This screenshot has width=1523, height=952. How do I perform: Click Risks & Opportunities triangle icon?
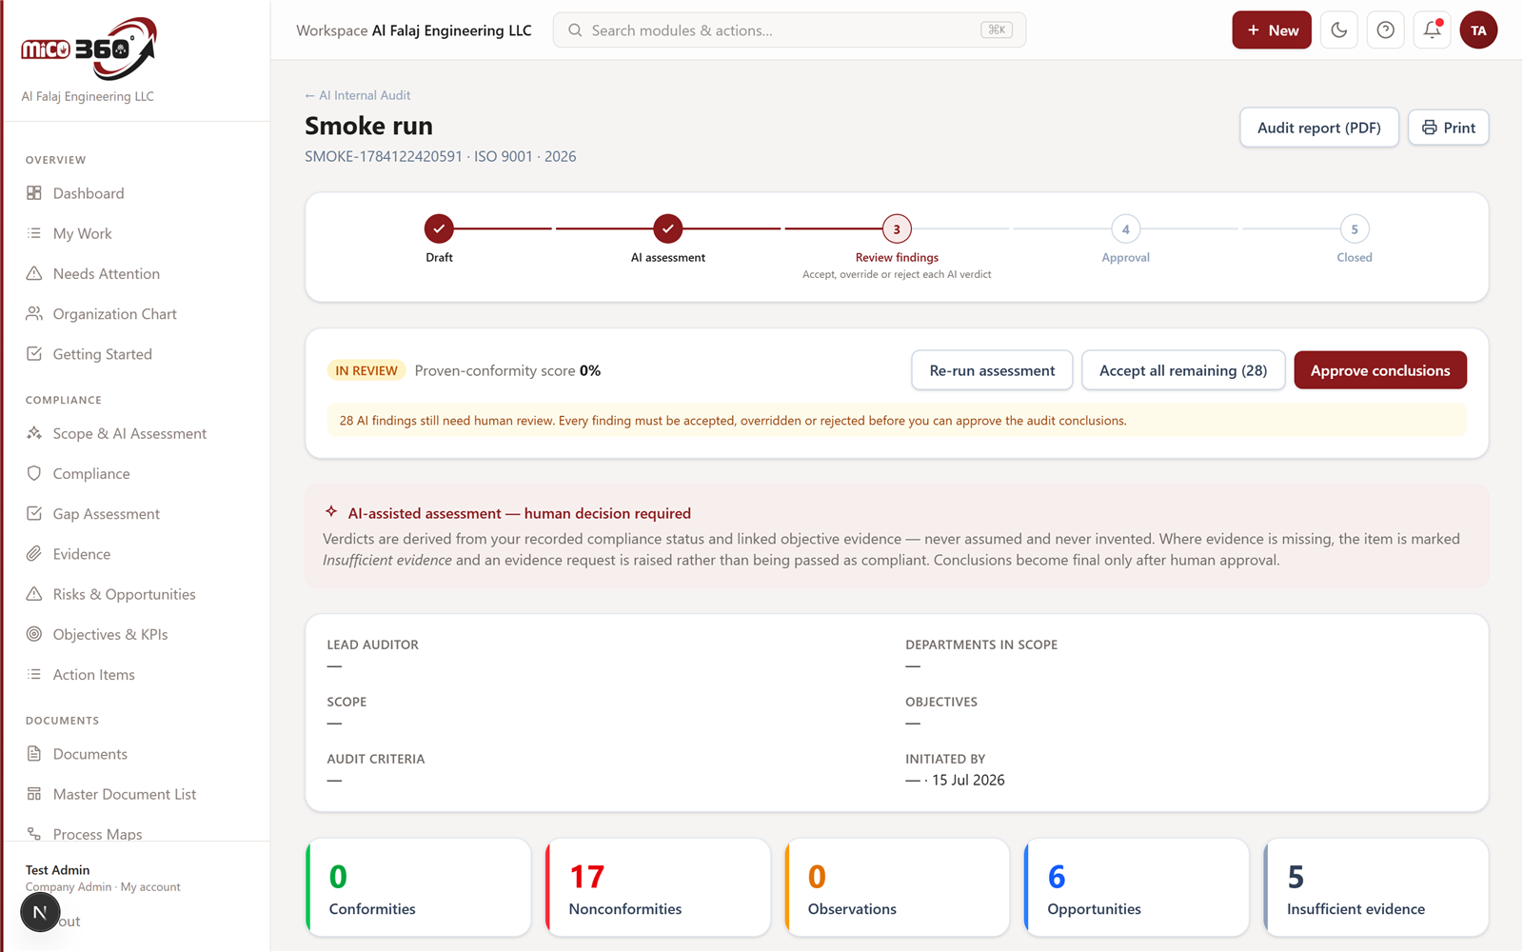34,594
